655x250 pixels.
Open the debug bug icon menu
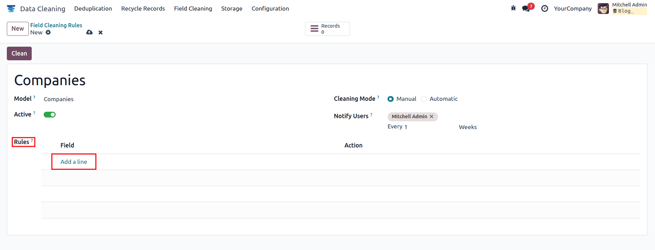(513, 8)
